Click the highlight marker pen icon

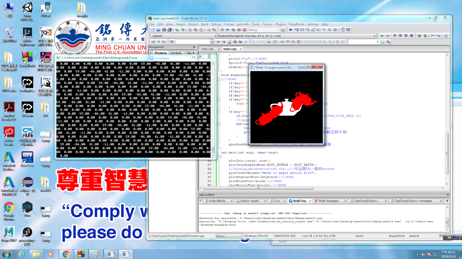pos(230,42)
